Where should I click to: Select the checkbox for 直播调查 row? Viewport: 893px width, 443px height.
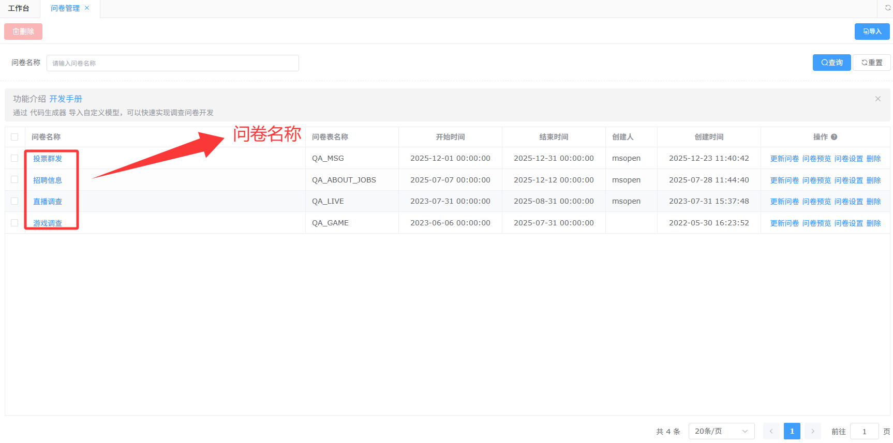[14, 201]
